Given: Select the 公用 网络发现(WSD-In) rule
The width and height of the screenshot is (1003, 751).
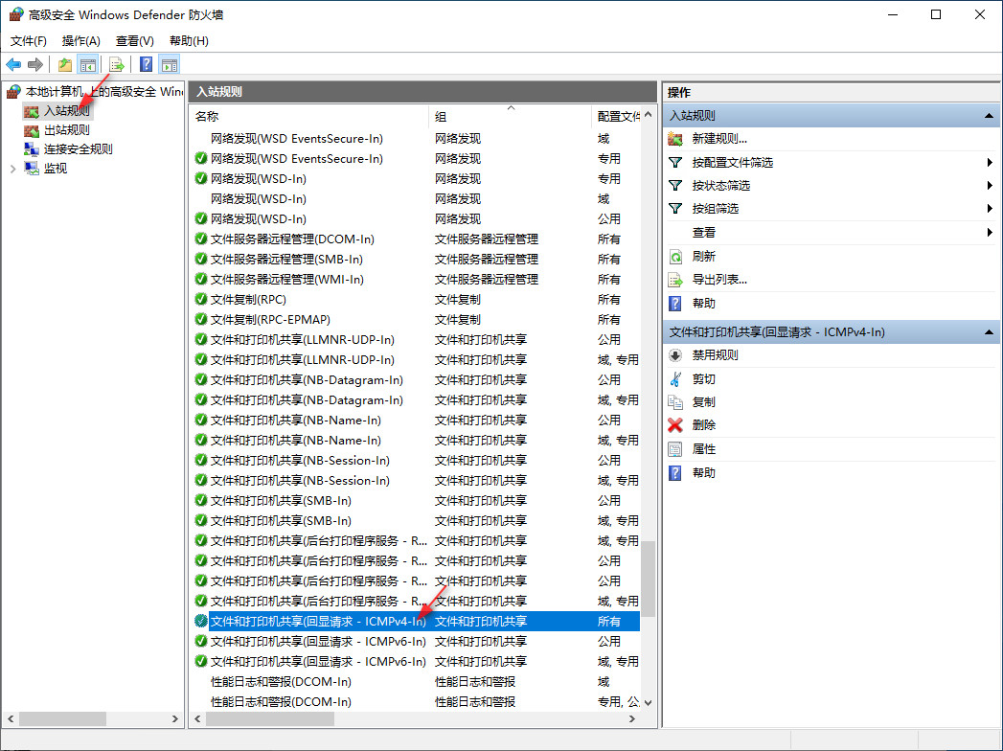Looking at the screenshot, I should (x=416, y=218).
